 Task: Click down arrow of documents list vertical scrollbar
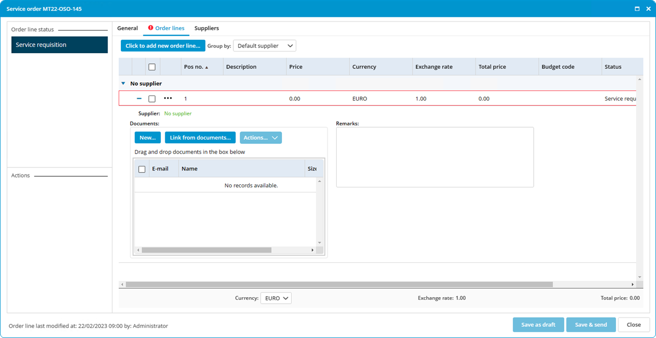point(320,243)
